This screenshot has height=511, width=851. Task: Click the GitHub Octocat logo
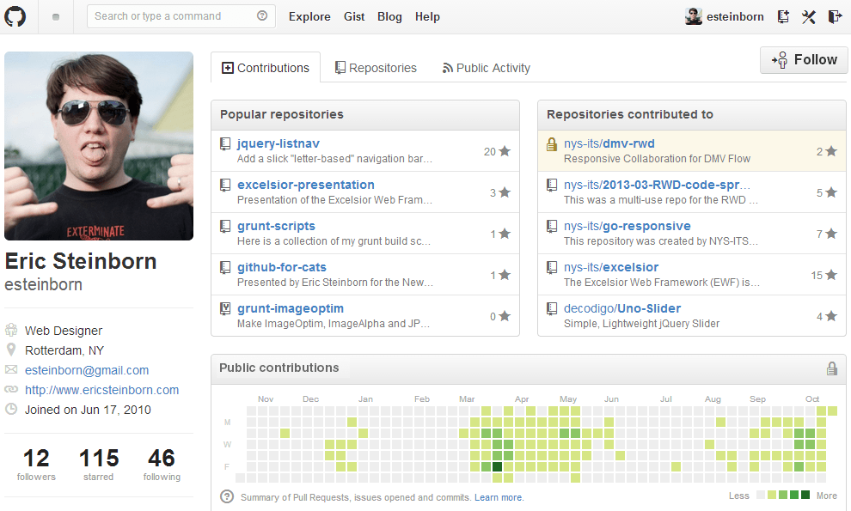coord(16,16)
